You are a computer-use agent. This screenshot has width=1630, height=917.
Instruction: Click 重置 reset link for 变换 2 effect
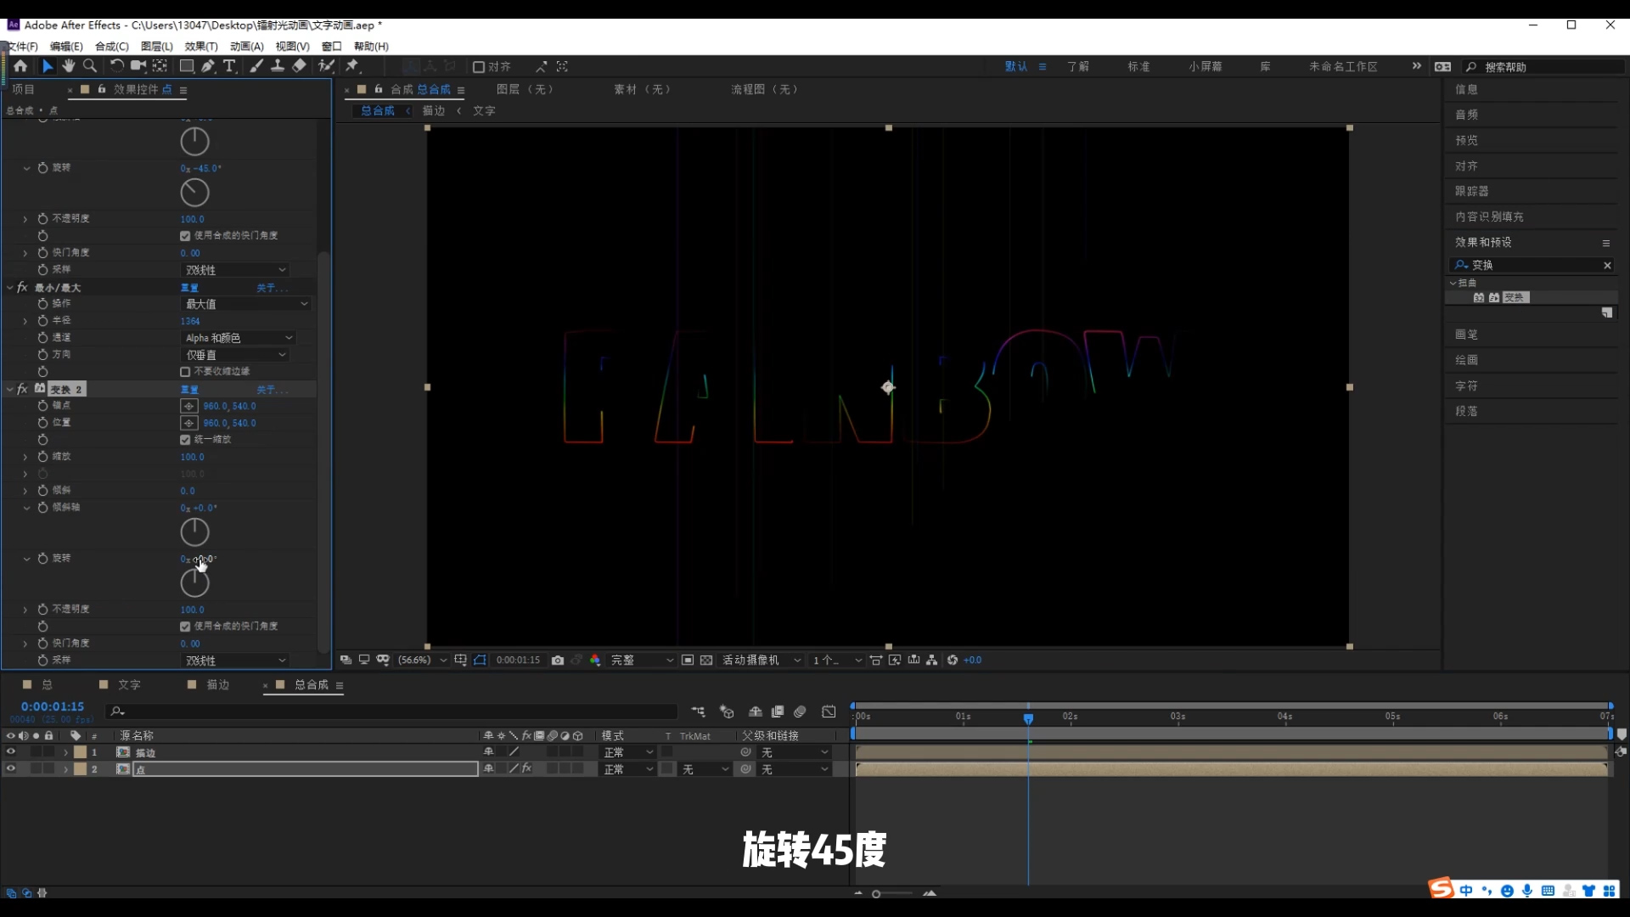tap(189, 390)
